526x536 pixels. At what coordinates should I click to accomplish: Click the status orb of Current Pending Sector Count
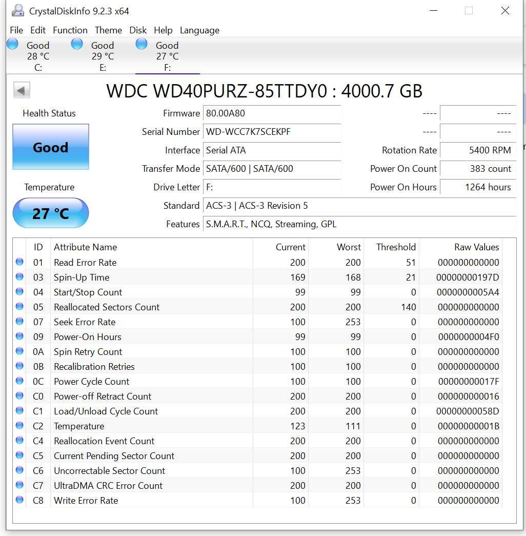19,455
